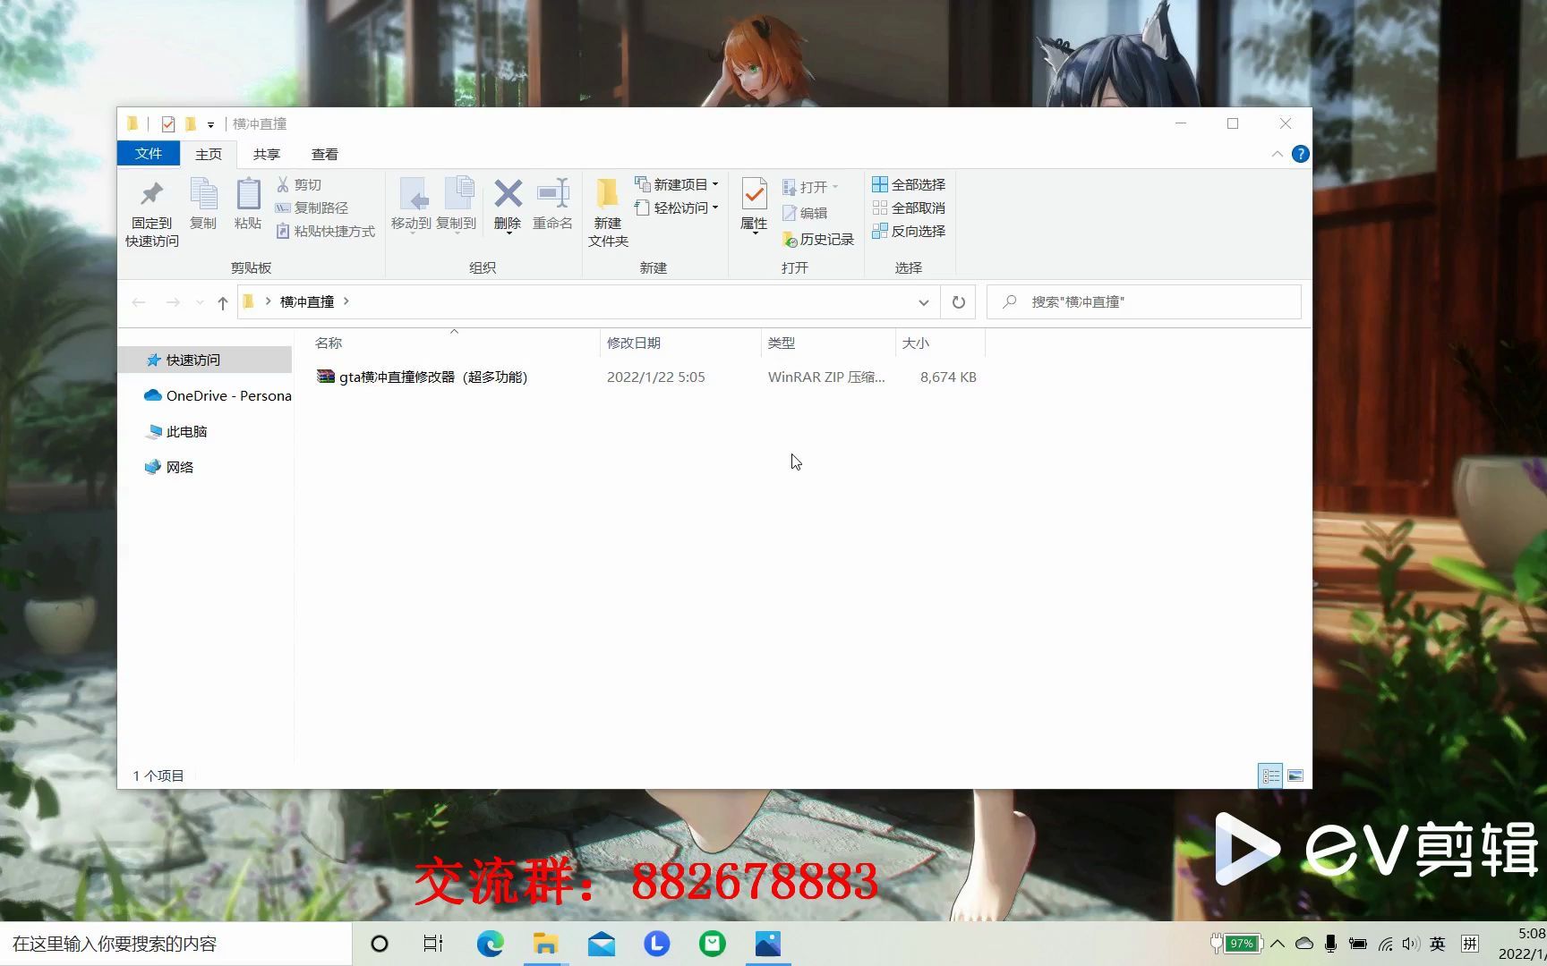
Task: Open Mail app from taskbar
Action: [602, 944]
